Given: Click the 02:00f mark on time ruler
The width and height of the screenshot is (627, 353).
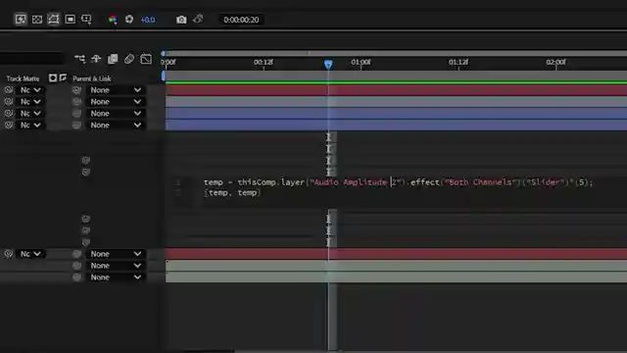Looking at the screenshot, I should pyautogui.click(x=555, y=62).
